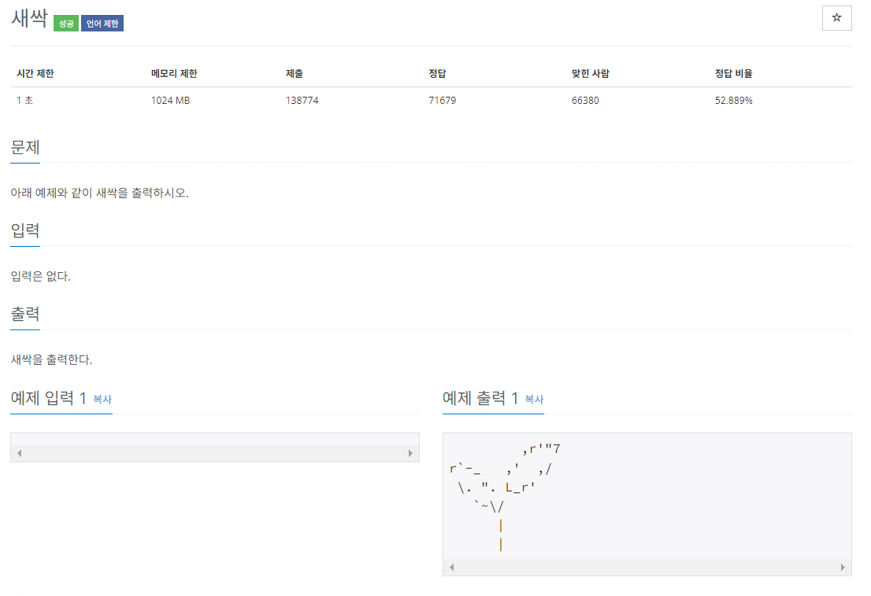Image resolution: width=871 pixels, height=596 pixels.
Task: Click the right arrow of sample input scrollbar
Action: point(410,453)
